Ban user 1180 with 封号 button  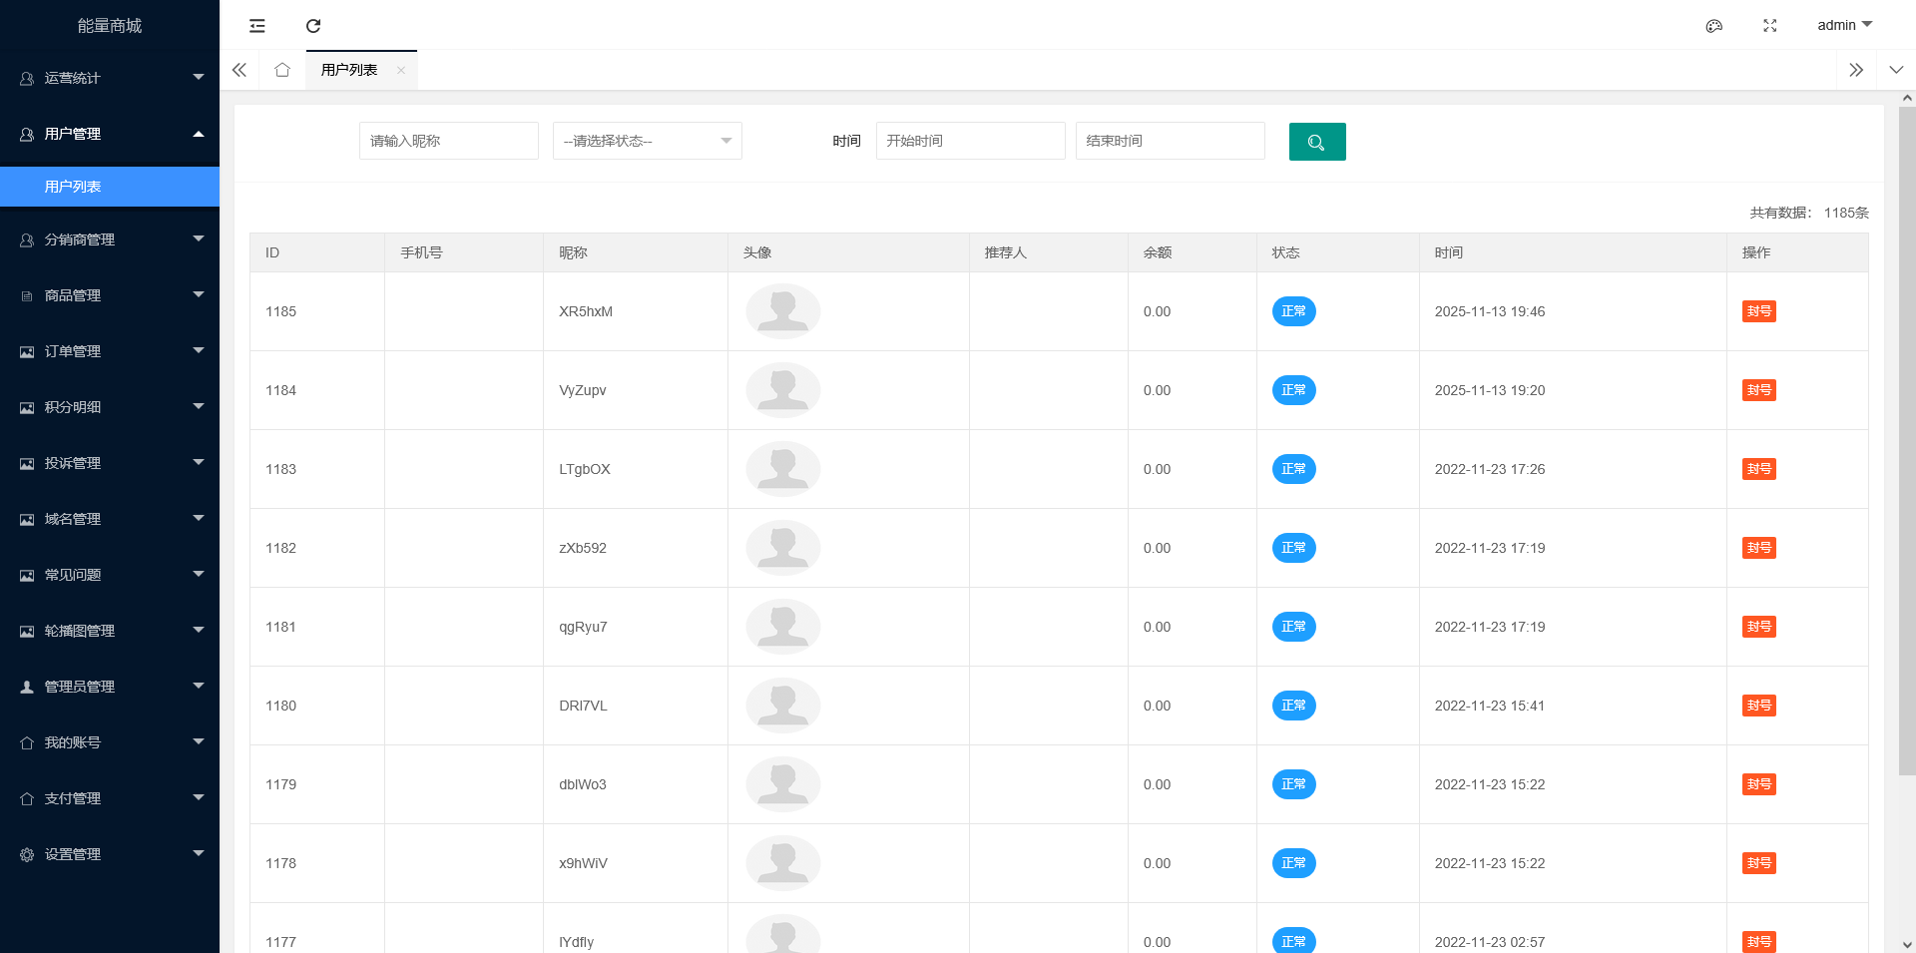pos(1759,706)
